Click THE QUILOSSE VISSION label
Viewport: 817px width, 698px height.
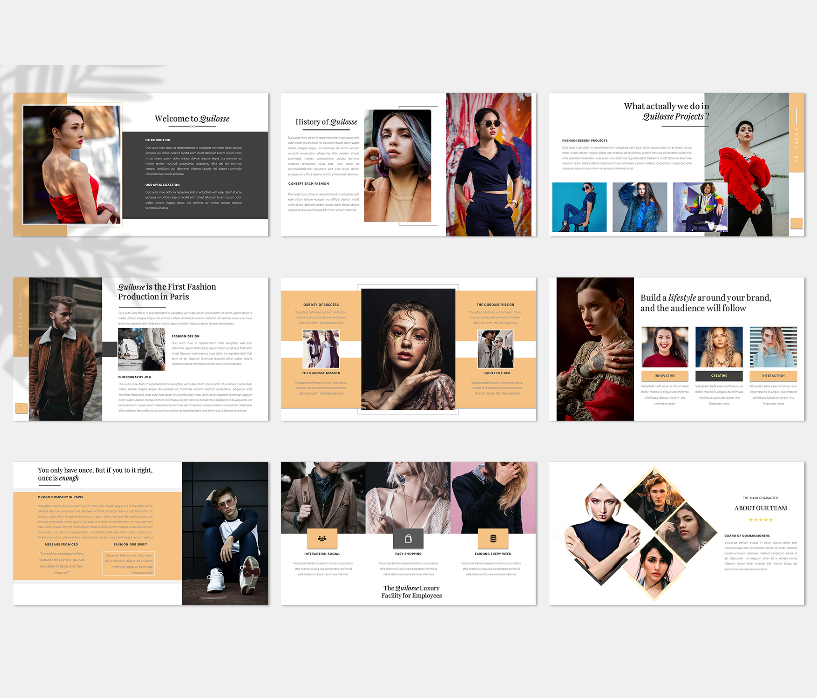pyautogui.click(x=495, y=304)
